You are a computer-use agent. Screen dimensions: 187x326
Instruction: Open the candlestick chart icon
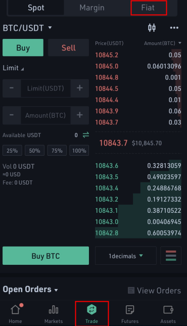[x=152, y=28]
